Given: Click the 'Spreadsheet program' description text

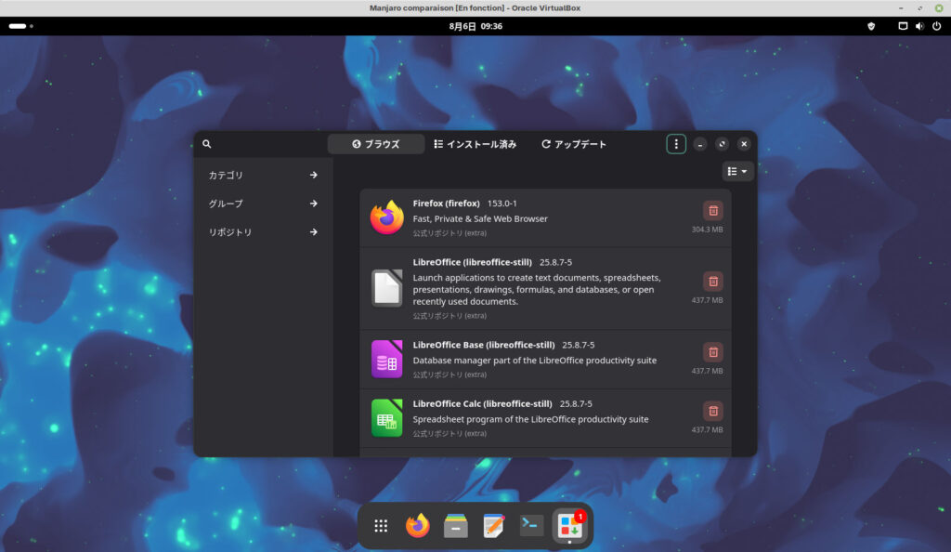Looking at the screenshot, I should (530, 419).
